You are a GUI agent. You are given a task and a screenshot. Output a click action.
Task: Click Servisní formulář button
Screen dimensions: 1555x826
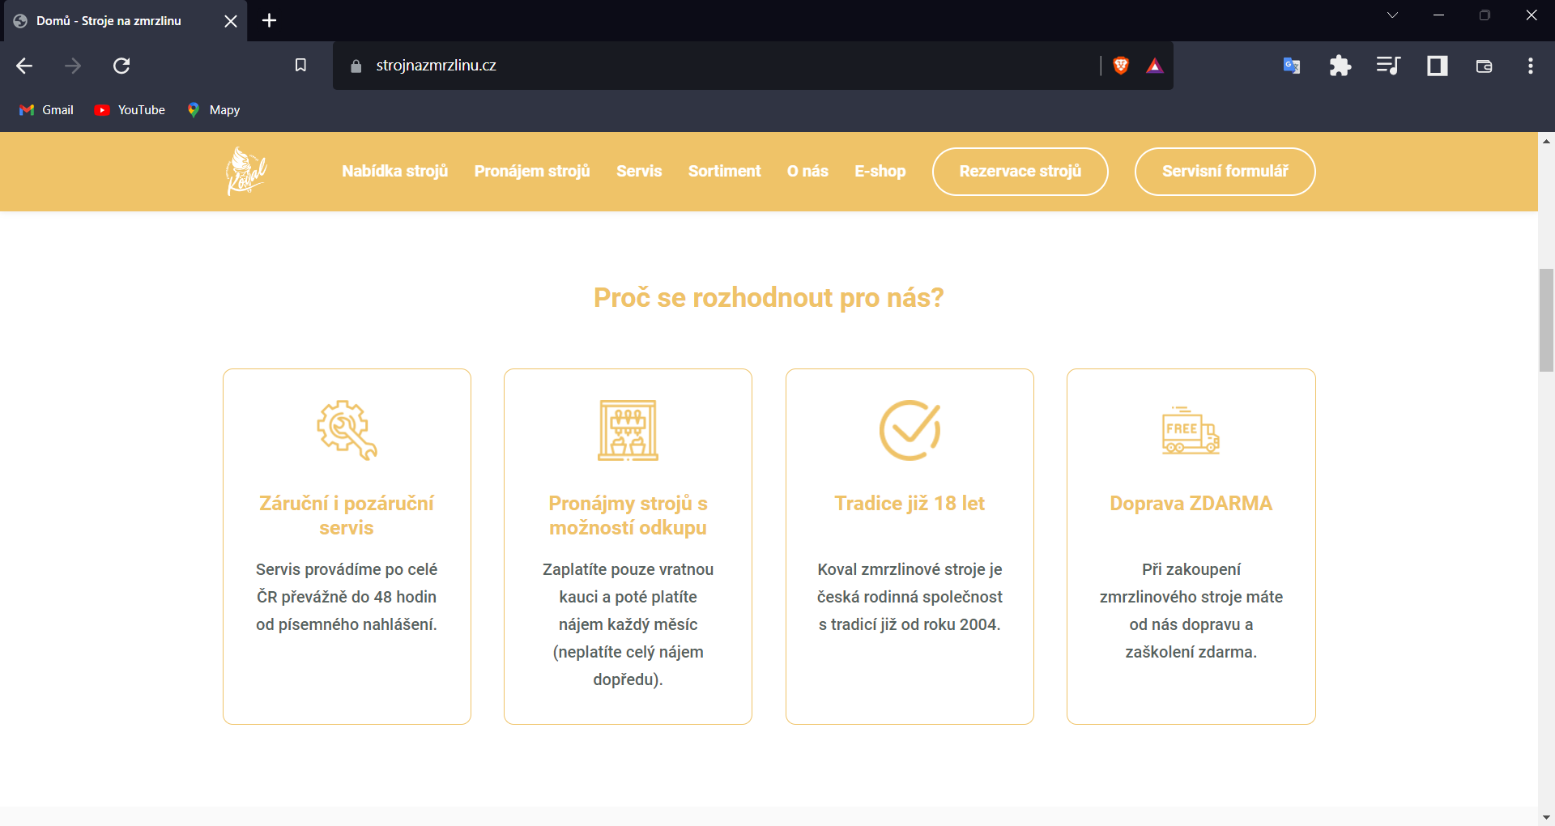tap(1225, 171)
